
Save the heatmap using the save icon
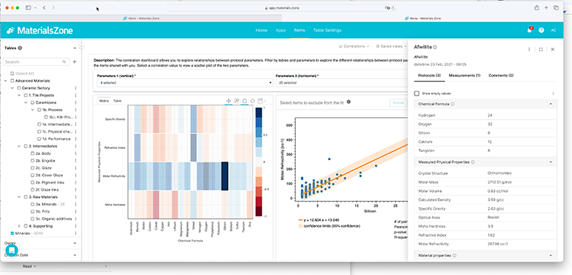tap(260, 101)
